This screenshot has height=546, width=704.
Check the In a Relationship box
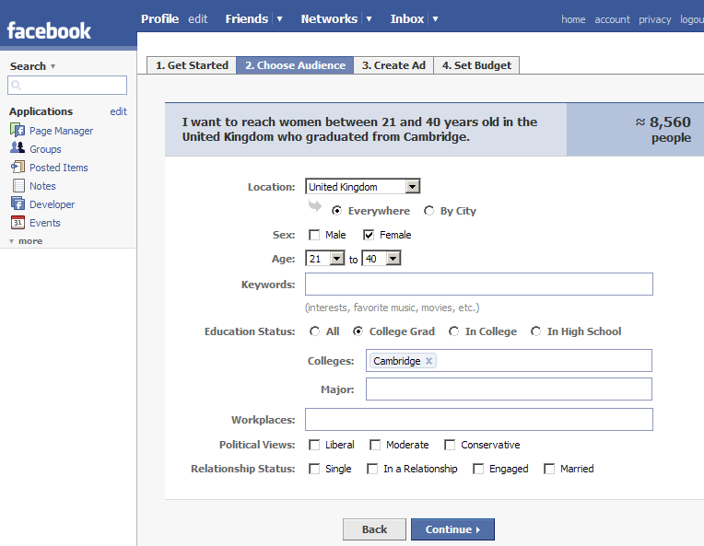coord(372,469)
